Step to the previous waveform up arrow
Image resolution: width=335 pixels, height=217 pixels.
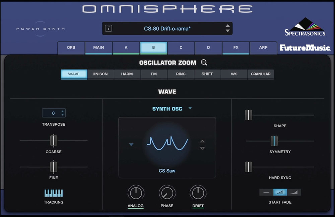pyautogui.click(x=202, y=141)
